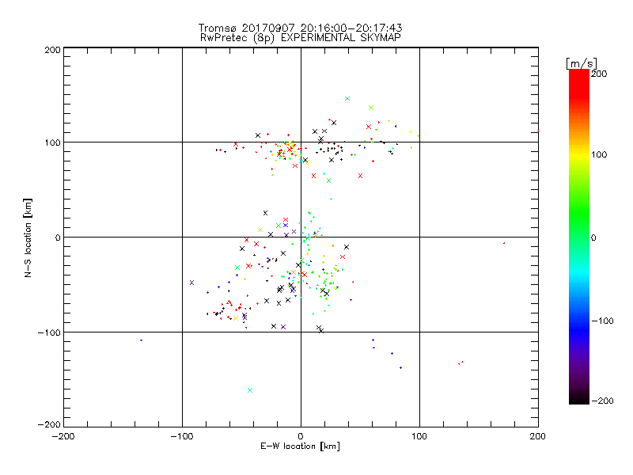
Task: Click the isolated cyan X marker near bottom of plot
Action: coord(250,390)
